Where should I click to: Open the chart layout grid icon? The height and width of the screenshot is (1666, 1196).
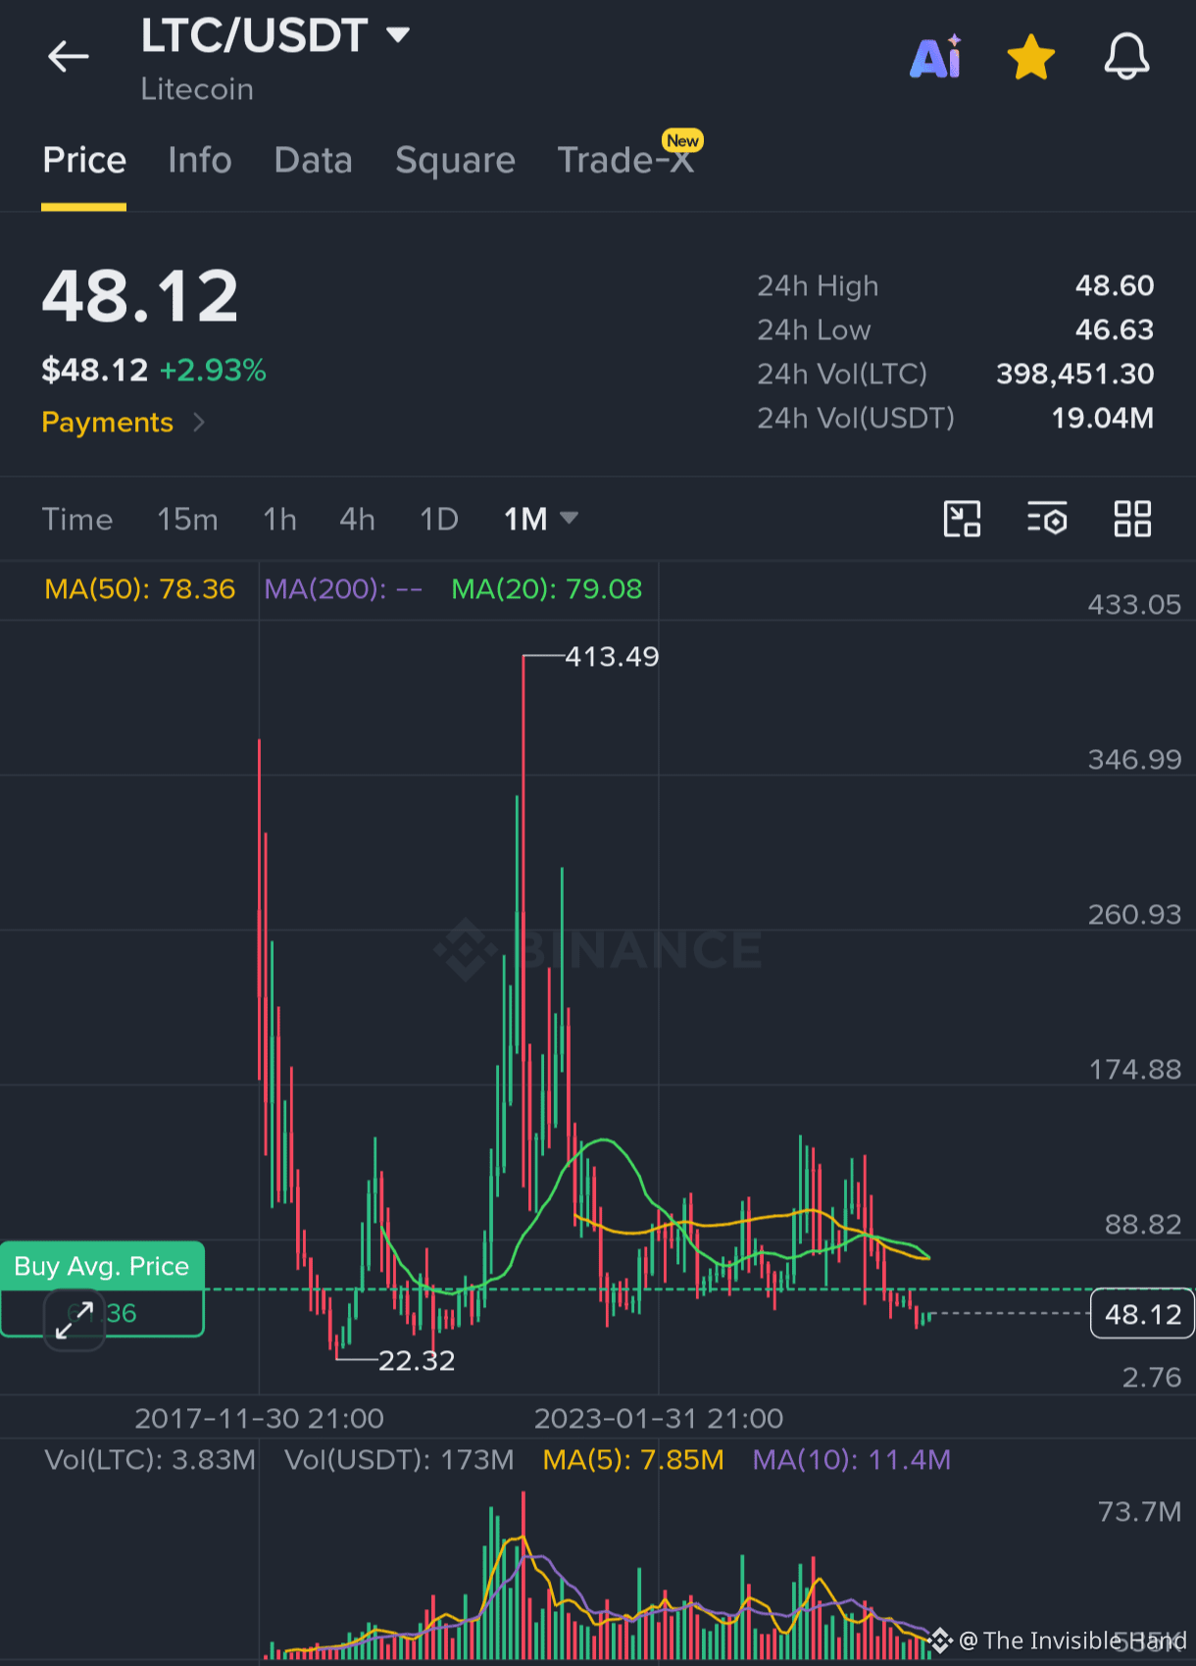tap(1132, 519)
